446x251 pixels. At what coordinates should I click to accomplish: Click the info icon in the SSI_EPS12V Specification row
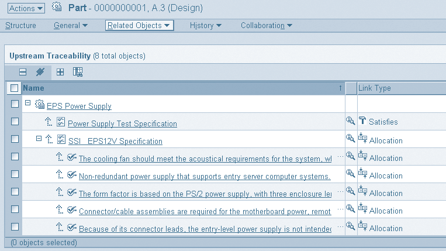coord(350,139)
